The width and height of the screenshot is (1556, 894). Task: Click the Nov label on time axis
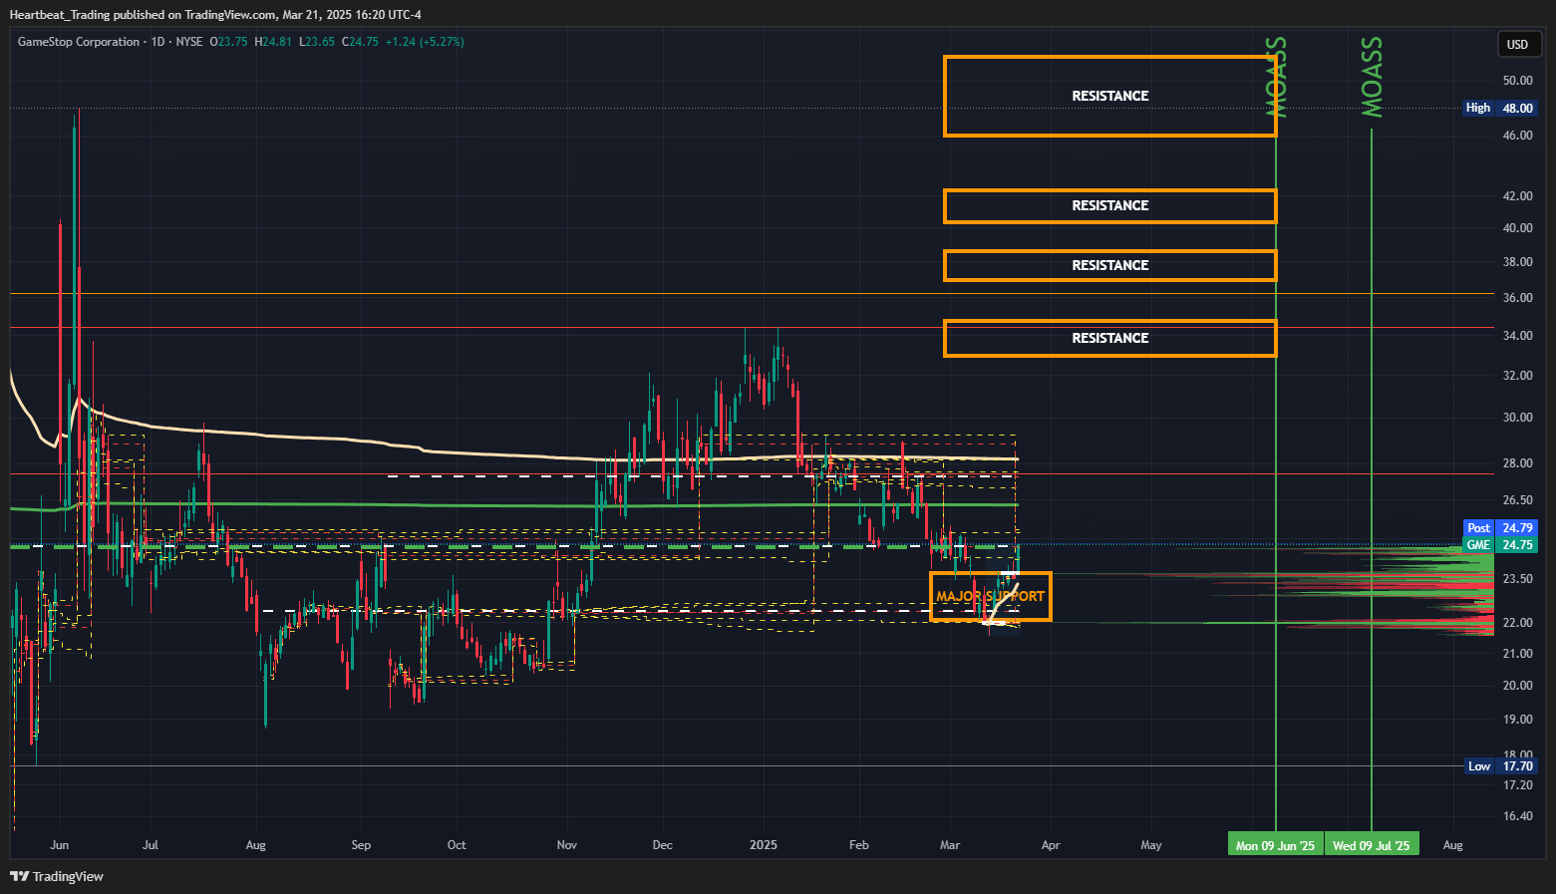pos(567,845)
